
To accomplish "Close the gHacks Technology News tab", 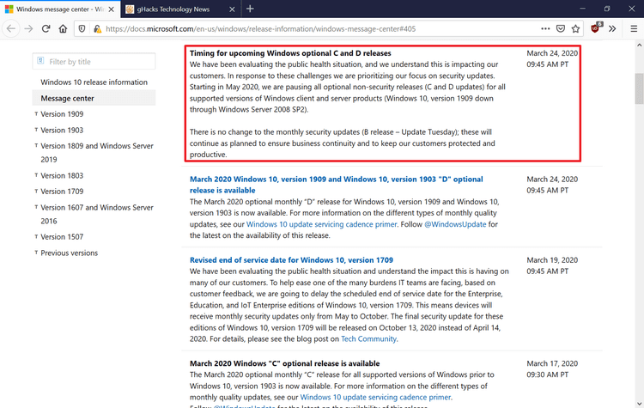I will (232, 9).
